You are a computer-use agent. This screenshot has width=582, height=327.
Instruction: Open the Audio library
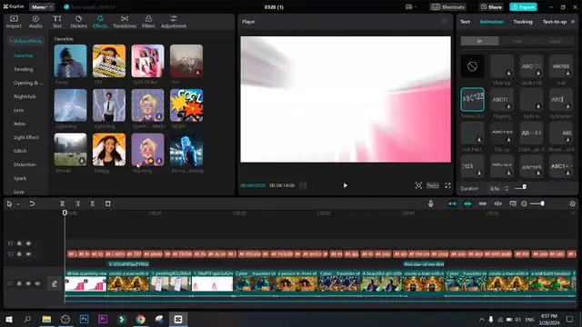pos(35,22)
